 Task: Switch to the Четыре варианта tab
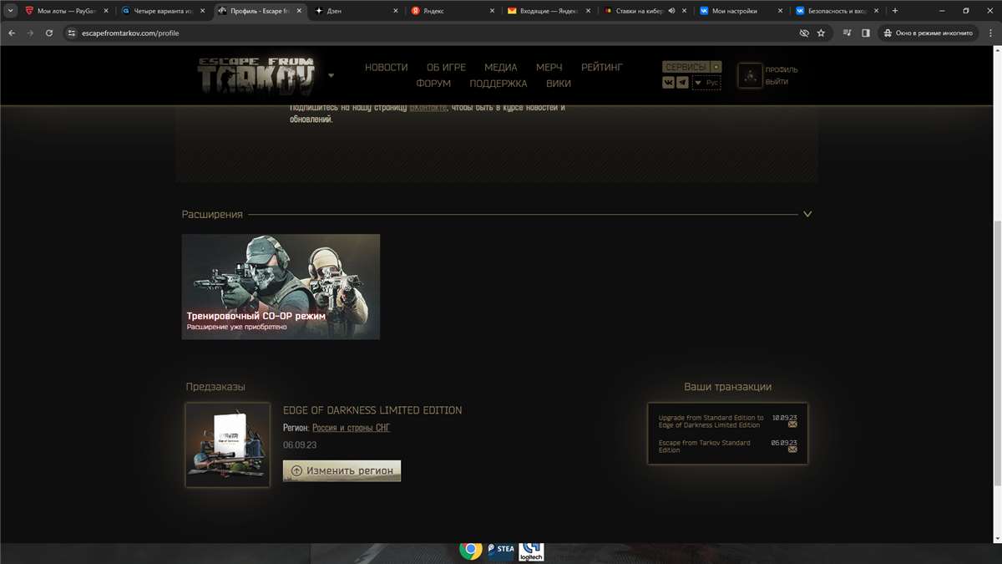[x=161, y=11]
